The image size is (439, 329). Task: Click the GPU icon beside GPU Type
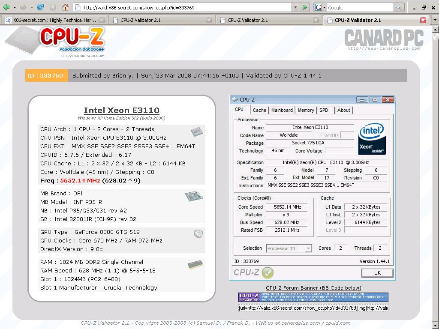pyautogui.click(x=198, y=234)
